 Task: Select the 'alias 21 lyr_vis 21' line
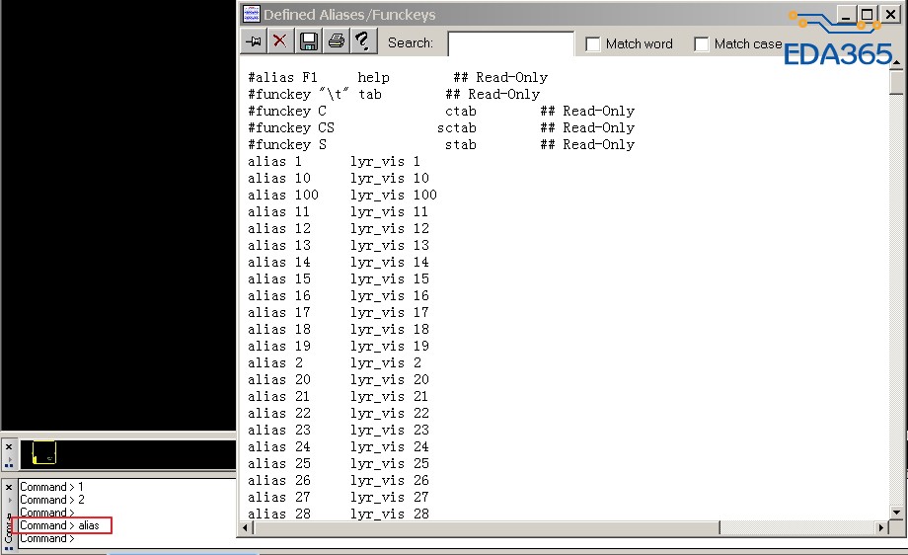(x=339, y=397)
